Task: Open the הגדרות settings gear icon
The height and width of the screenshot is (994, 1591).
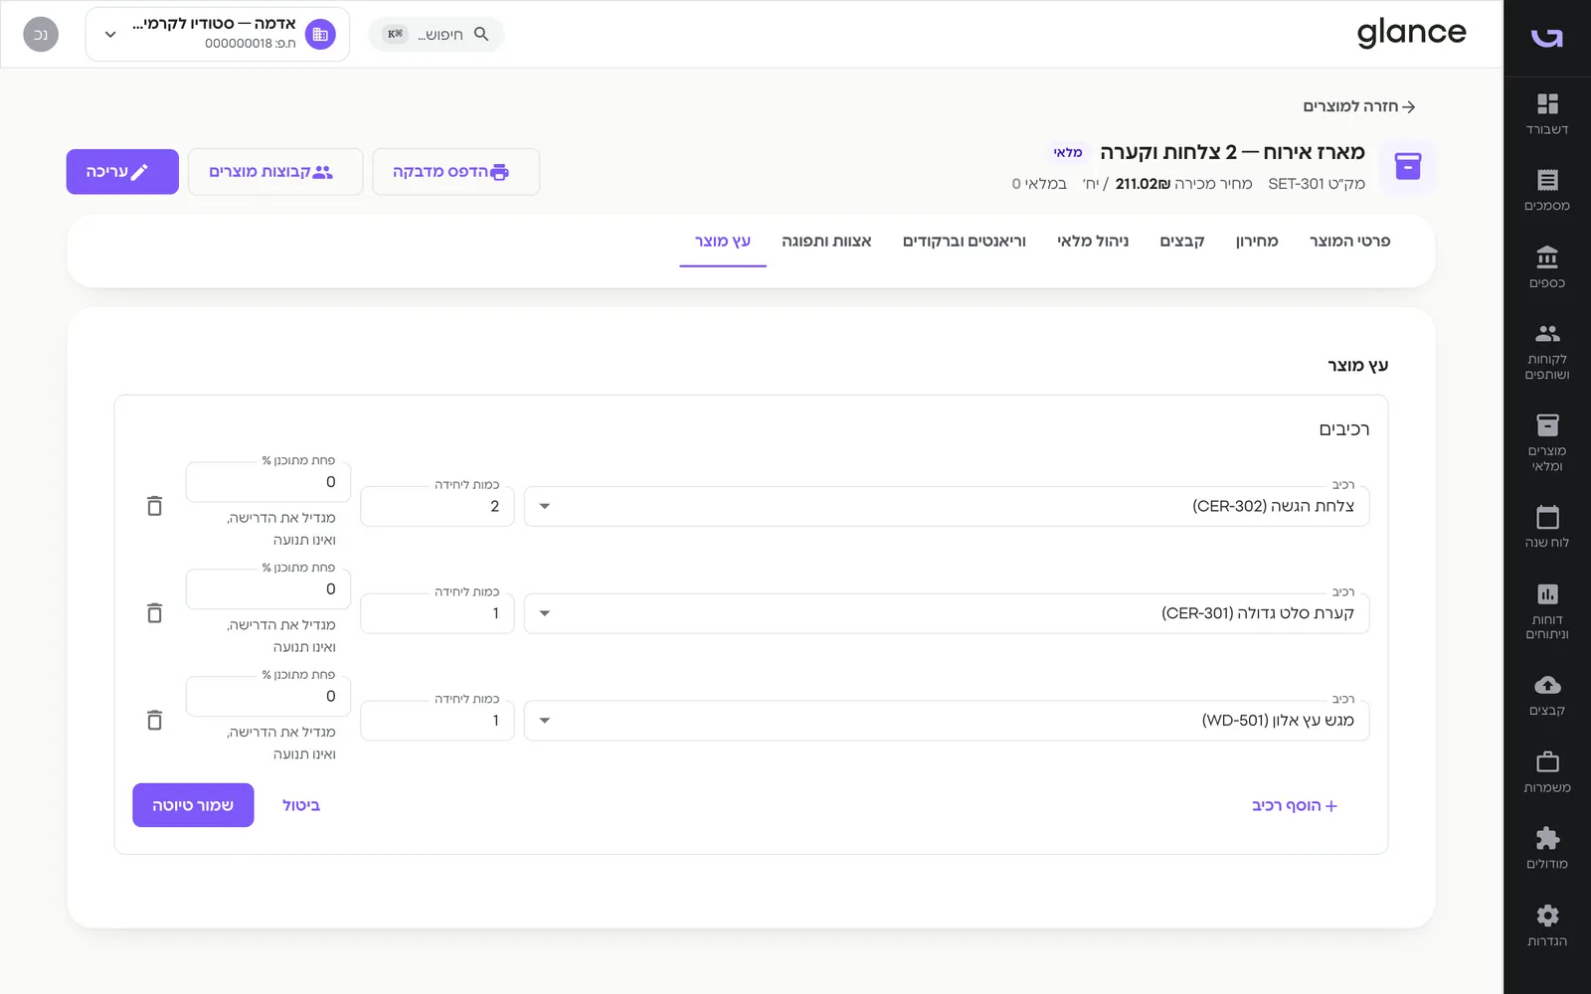Action: (1547, 915)
